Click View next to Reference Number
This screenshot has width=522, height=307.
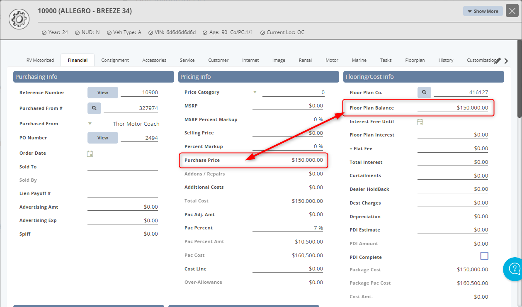tap(102, 92)
